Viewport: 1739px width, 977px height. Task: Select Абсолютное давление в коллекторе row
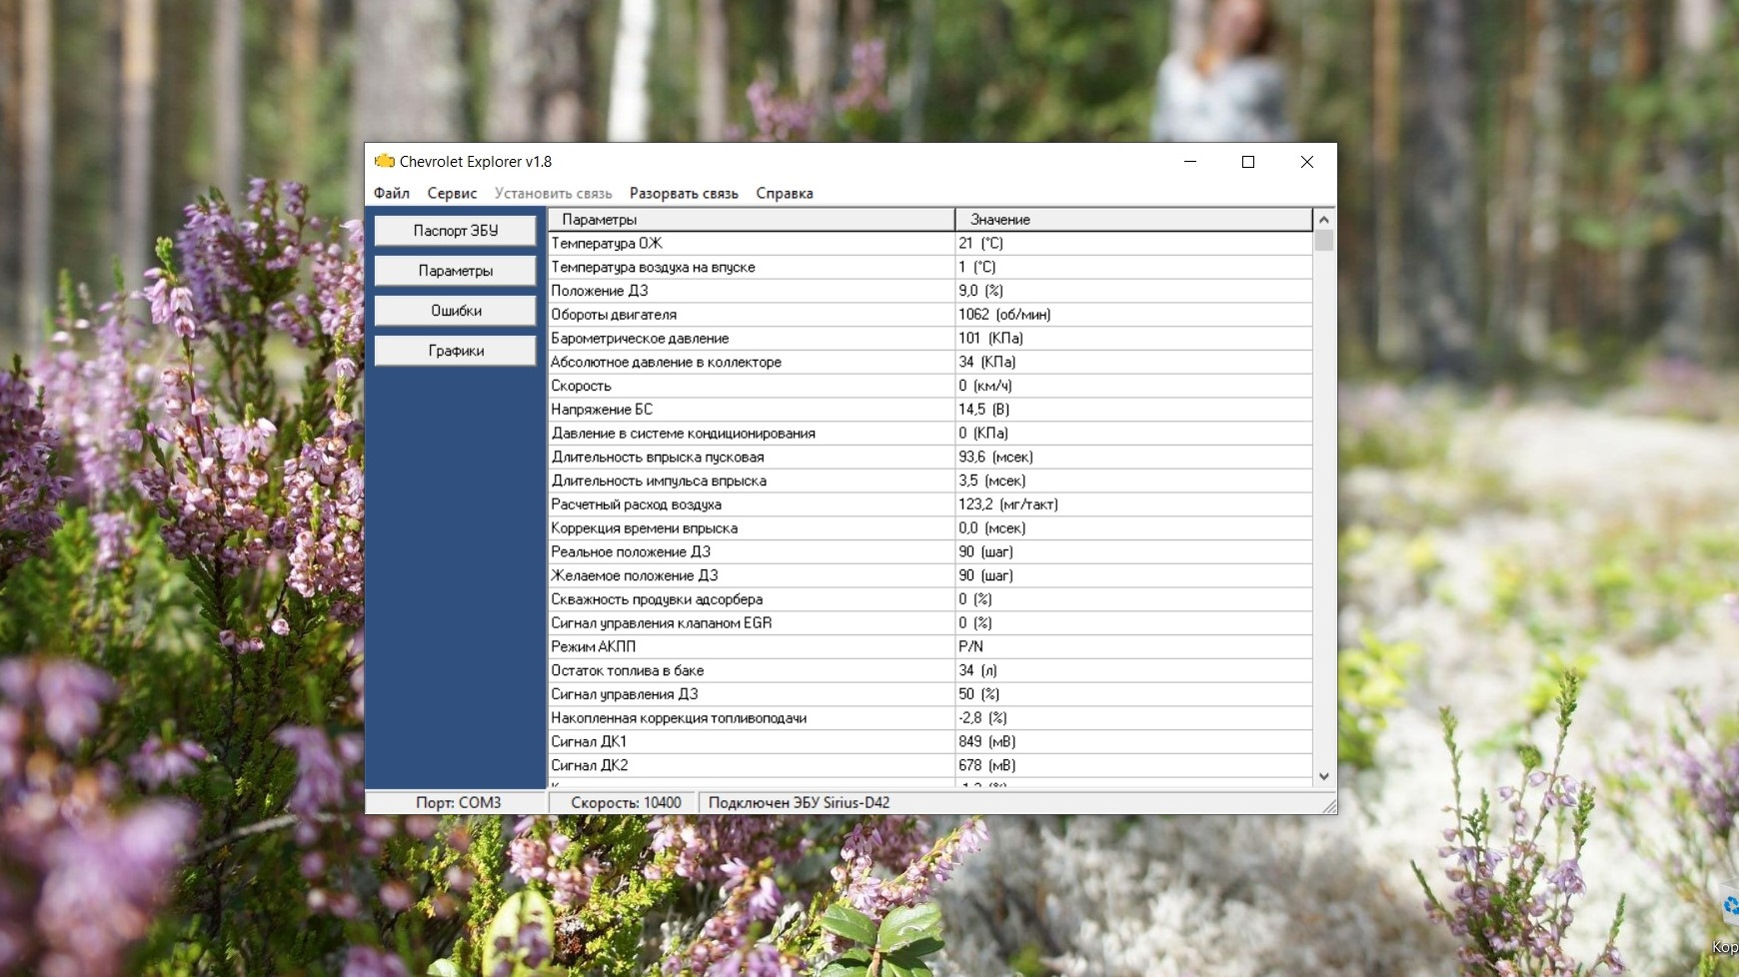(930, 362)
